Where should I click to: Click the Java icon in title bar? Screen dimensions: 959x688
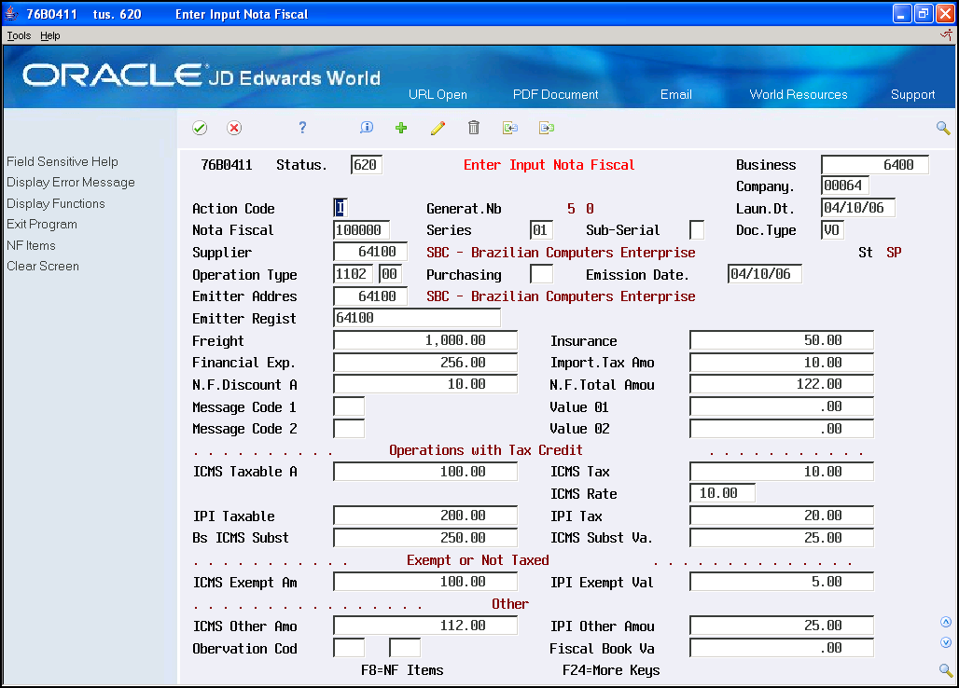[11, 13]
